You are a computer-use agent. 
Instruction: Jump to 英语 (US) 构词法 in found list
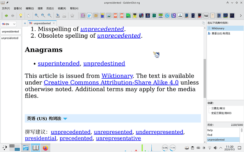[x=225, y=34]
